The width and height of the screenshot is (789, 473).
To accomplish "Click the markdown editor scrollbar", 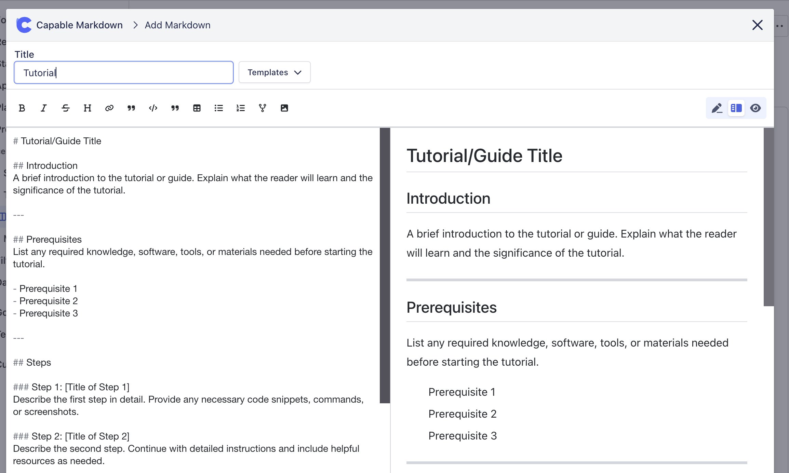I will 385,265.
